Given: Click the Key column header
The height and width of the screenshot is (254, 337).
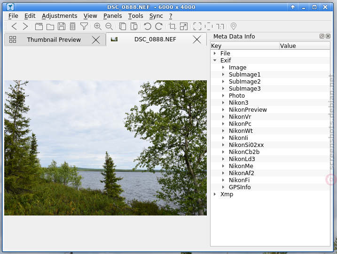Looking at the screenshot, I should 245,46.
